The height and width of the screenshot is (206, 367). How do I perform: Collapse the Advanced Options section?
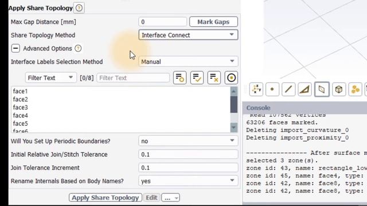coord(15,48)
